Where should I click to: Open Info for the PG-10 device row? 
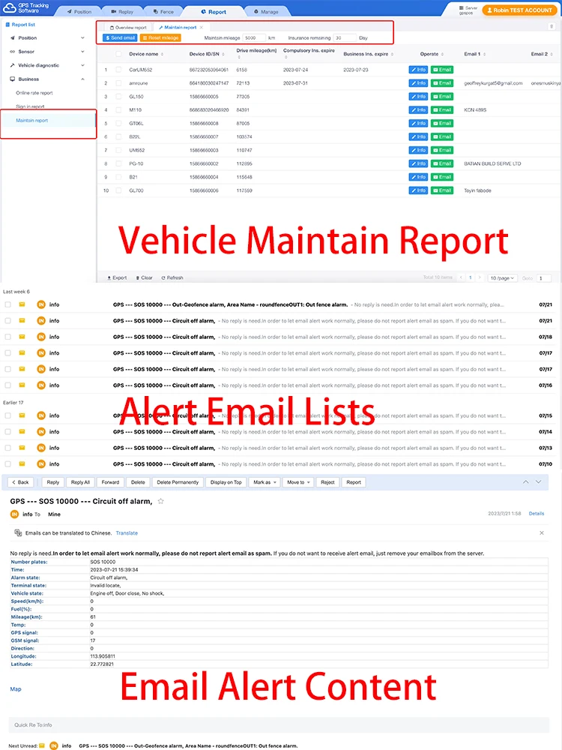click(418, 163)
